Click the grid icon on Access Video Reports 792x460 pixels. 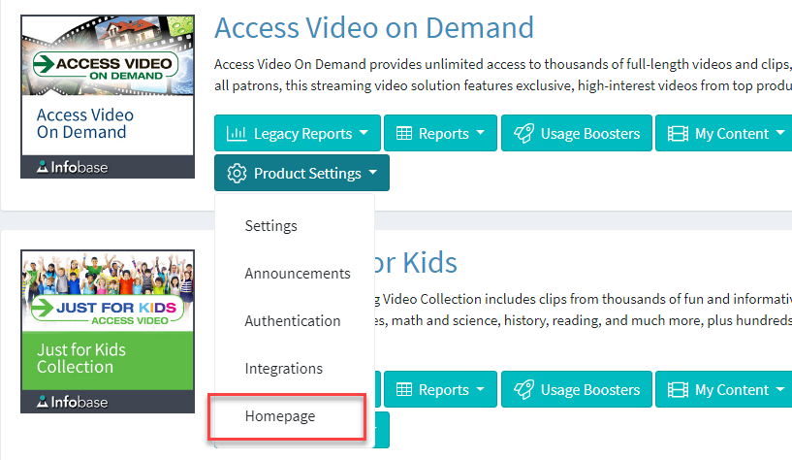(403, 134)
